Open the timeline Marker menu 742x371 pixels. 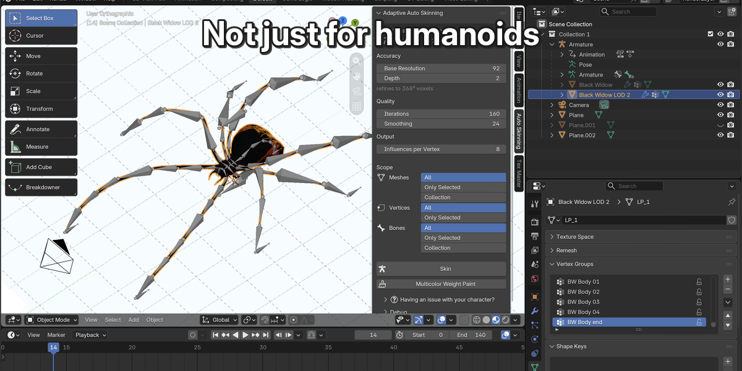56,335
